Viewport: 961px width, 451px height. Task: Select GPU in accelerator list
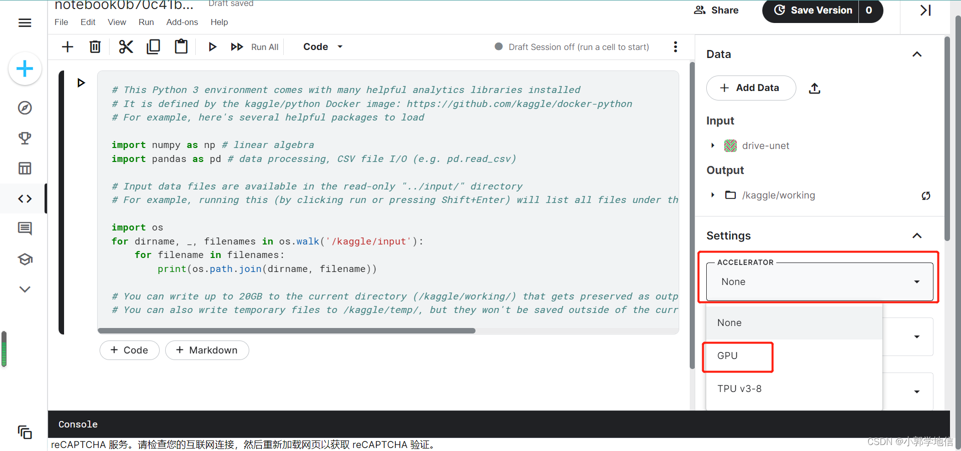point(794,355)
